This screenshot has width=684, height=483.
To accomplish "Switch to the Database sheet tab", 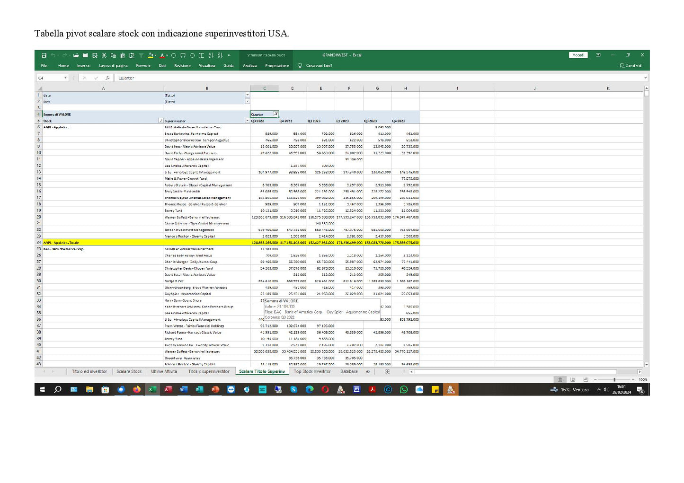I will tap(349, 372).
